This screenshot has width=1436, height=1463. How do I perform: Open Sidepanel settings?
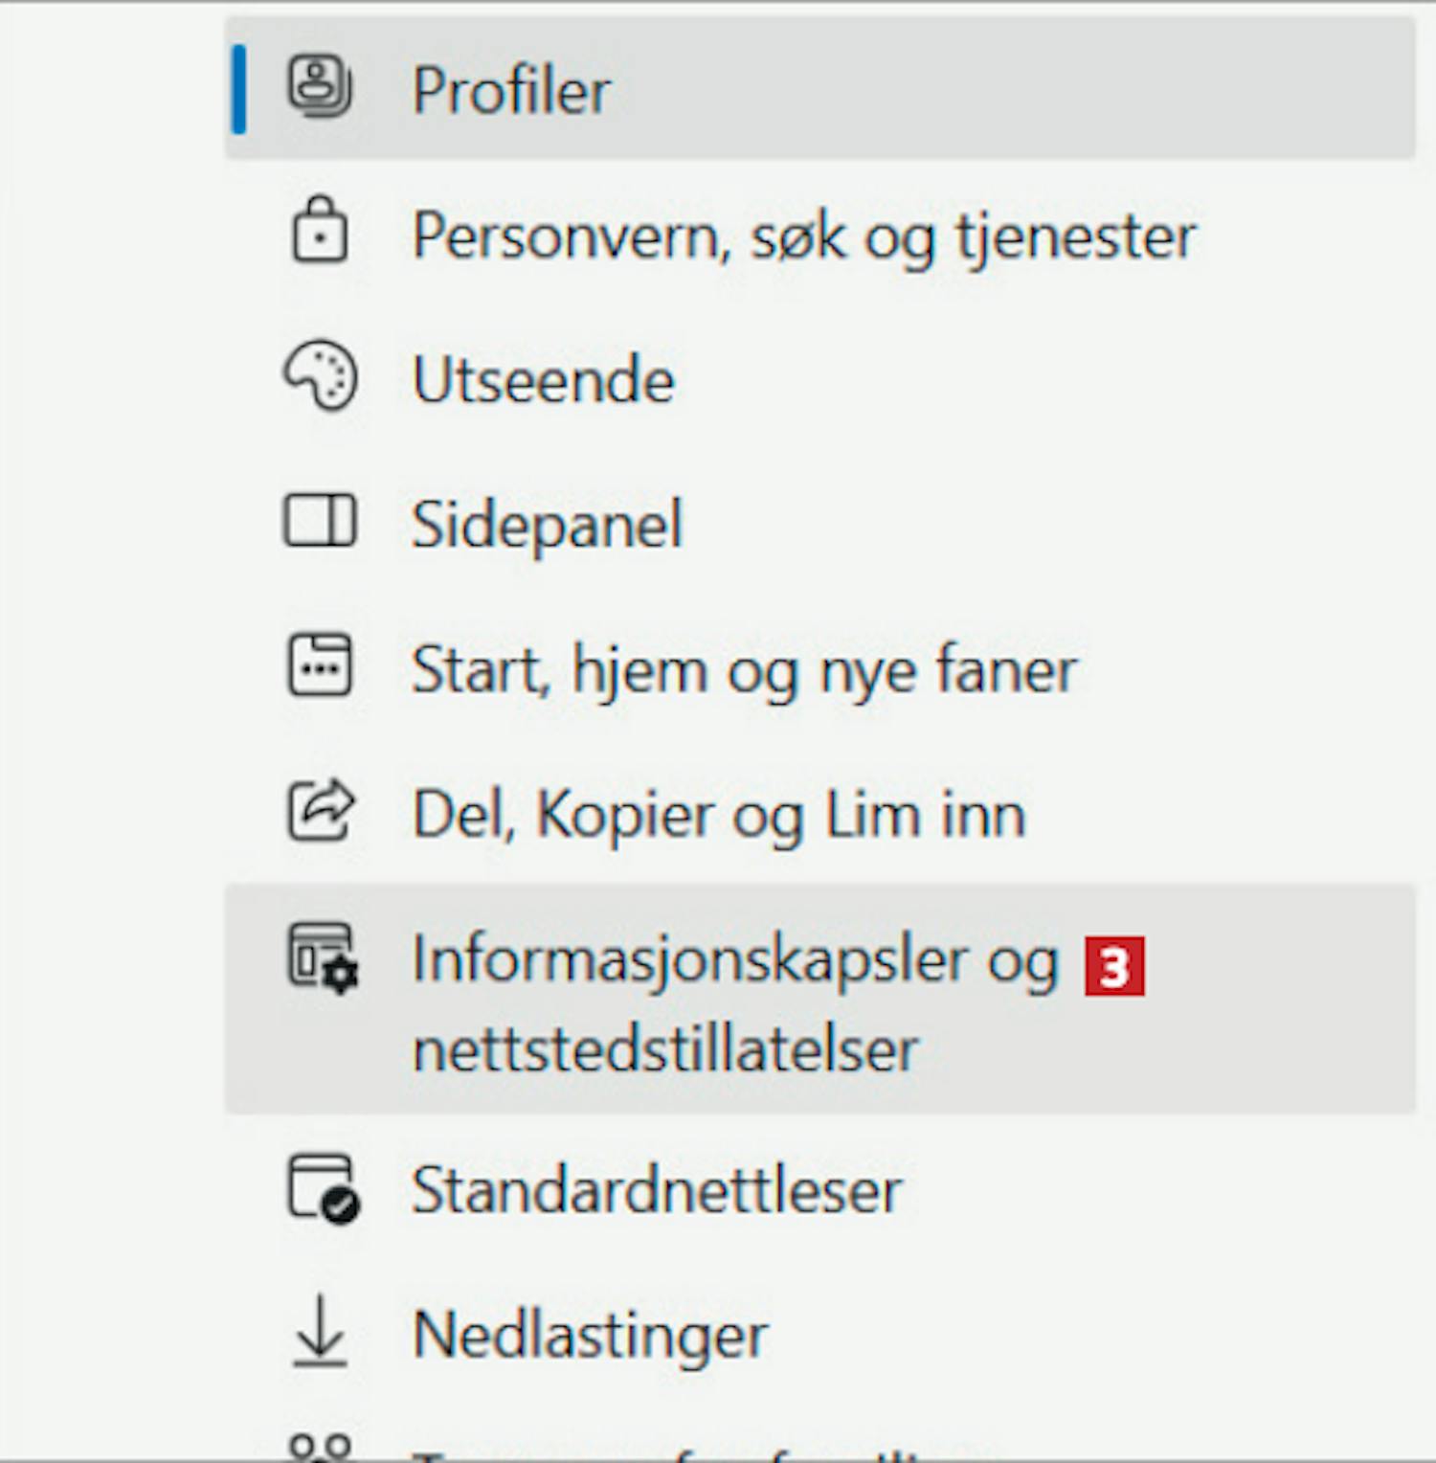tap(547, 525)
